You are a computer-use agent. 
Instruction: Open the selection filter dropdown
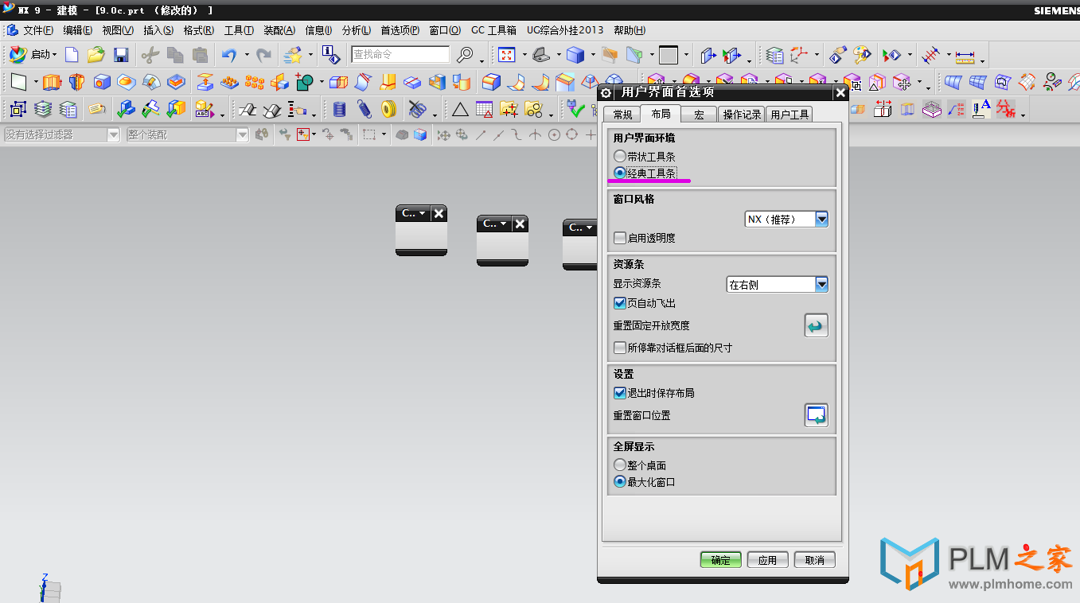tap(113, 135)
